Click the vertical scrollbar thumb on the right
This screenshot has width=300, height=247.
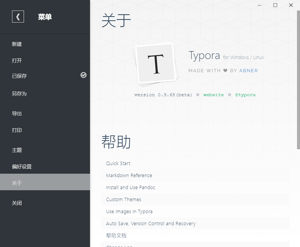pyautogui.click(x=298, y=80)
